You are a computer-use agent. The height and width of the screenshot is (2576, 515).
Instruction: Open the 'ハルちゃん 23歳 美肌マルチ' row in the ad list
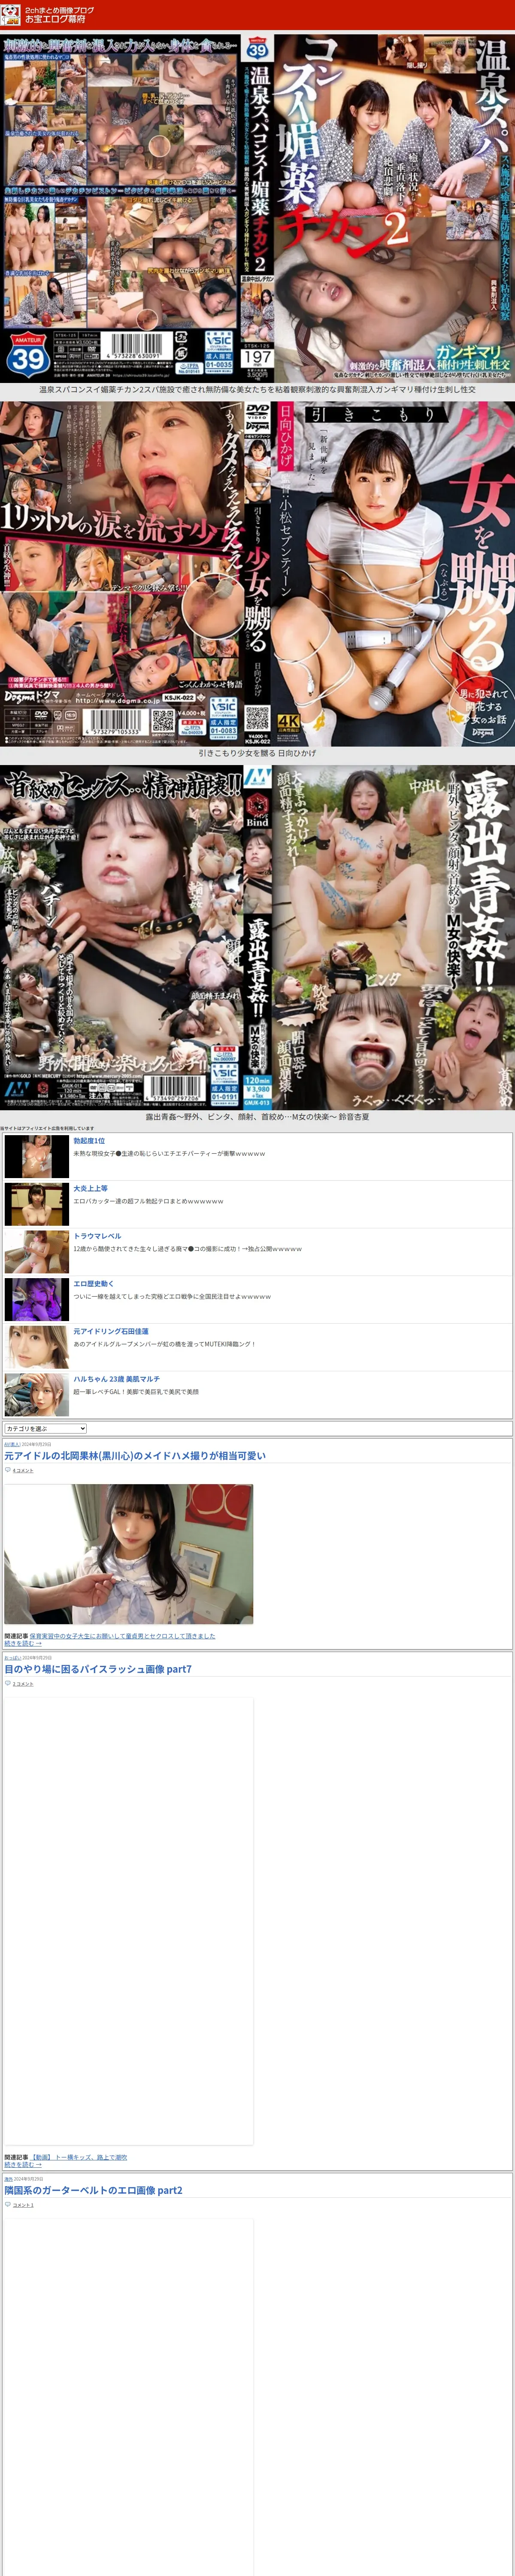point(258,1394)
